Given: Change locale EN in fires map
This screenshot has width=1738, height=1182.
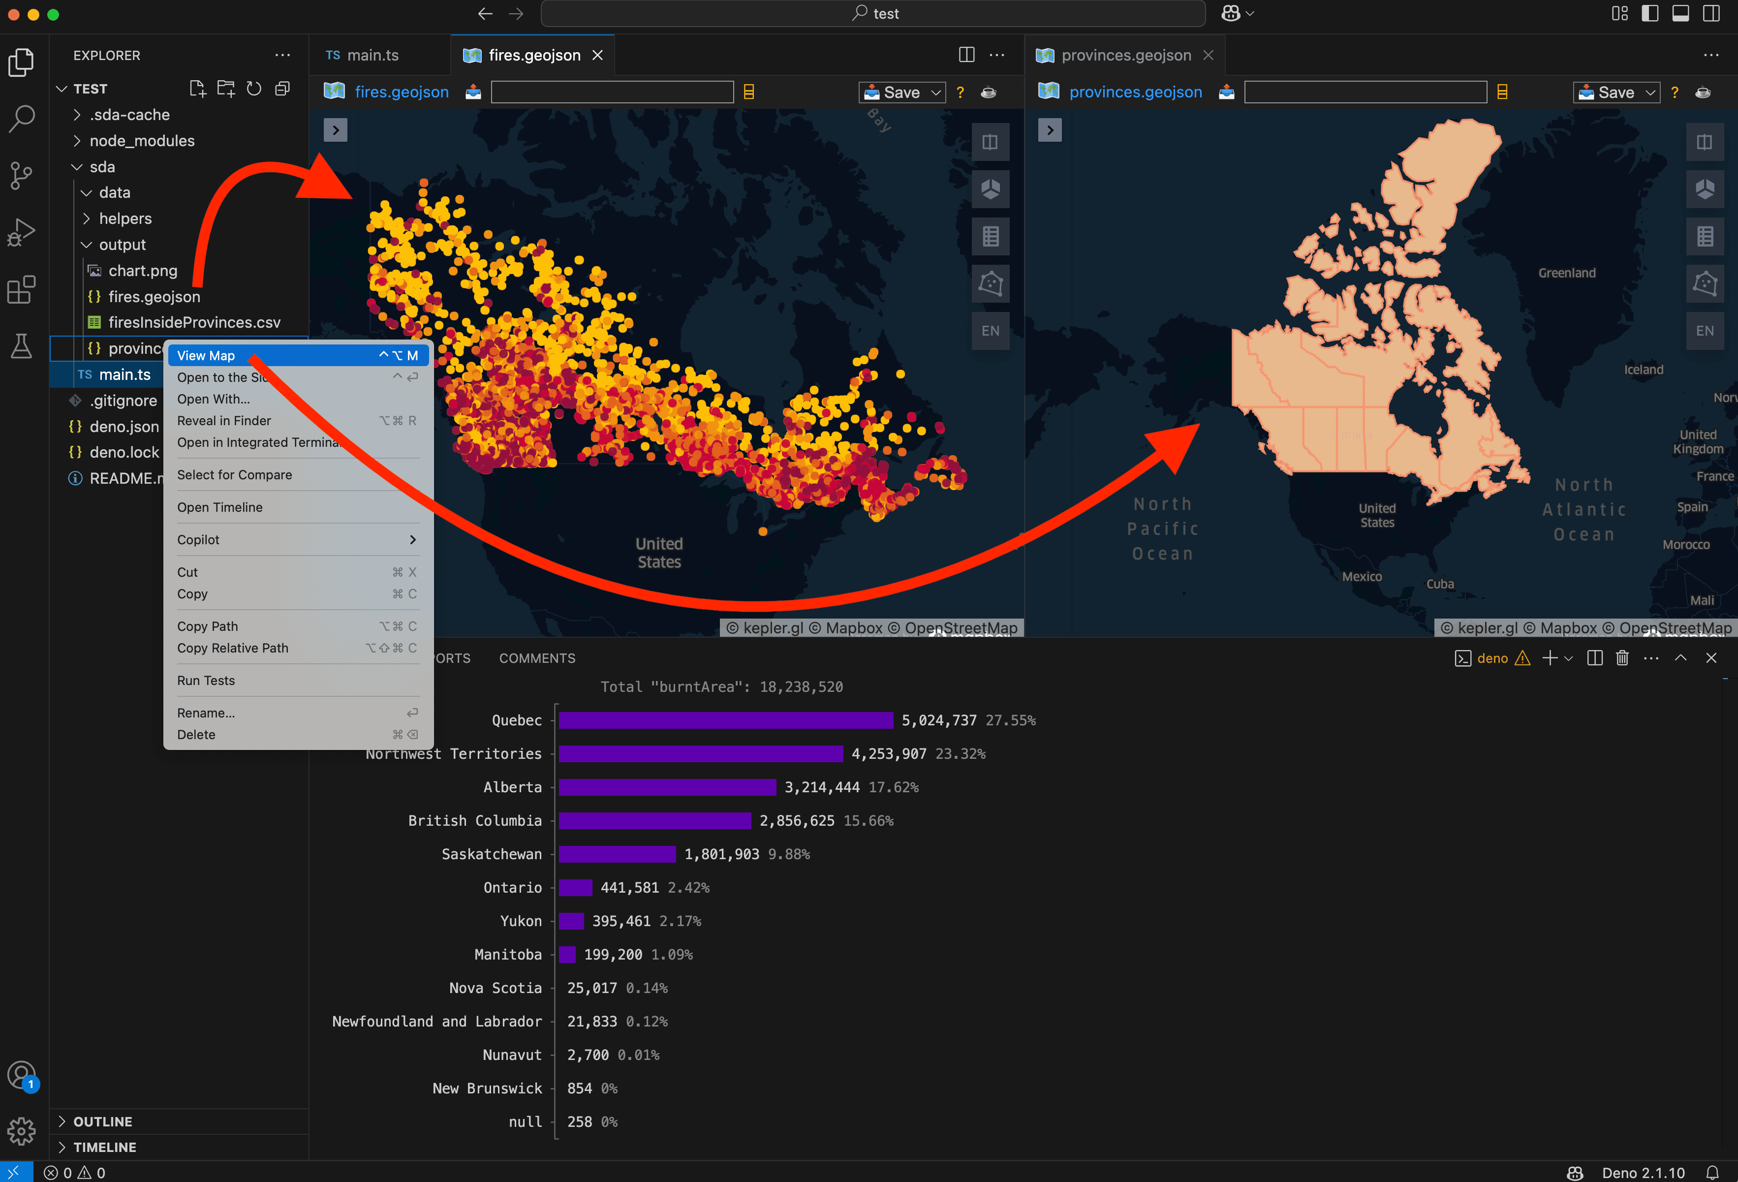Looking at the screenshot, I should pyautogui.click(x=990, y=331).
